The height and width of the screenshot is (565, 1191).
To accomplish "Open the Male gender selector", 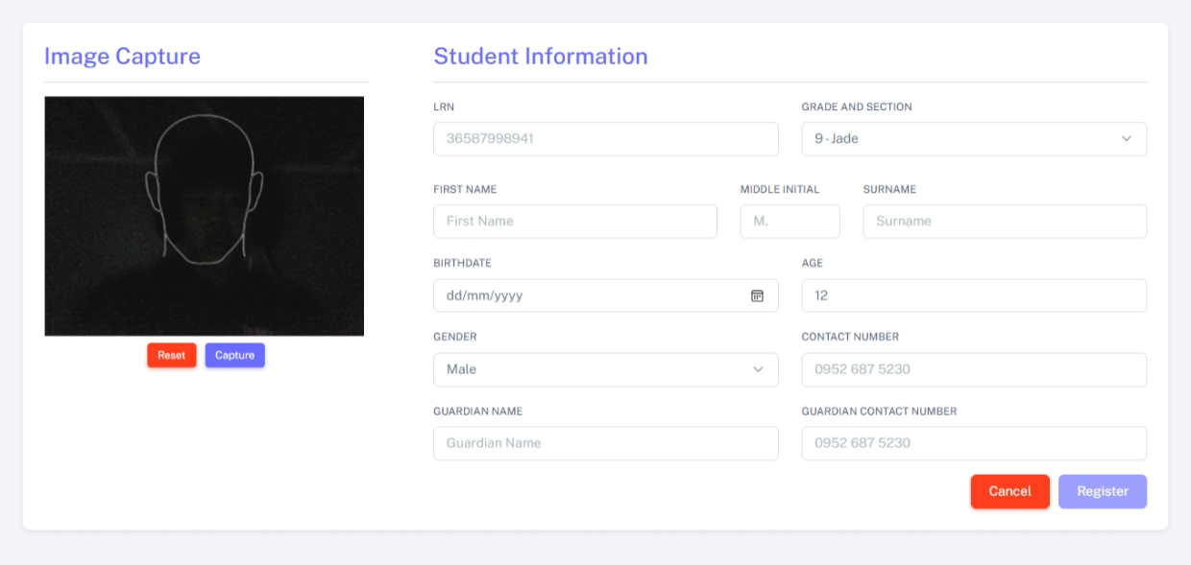I will 606,369.
